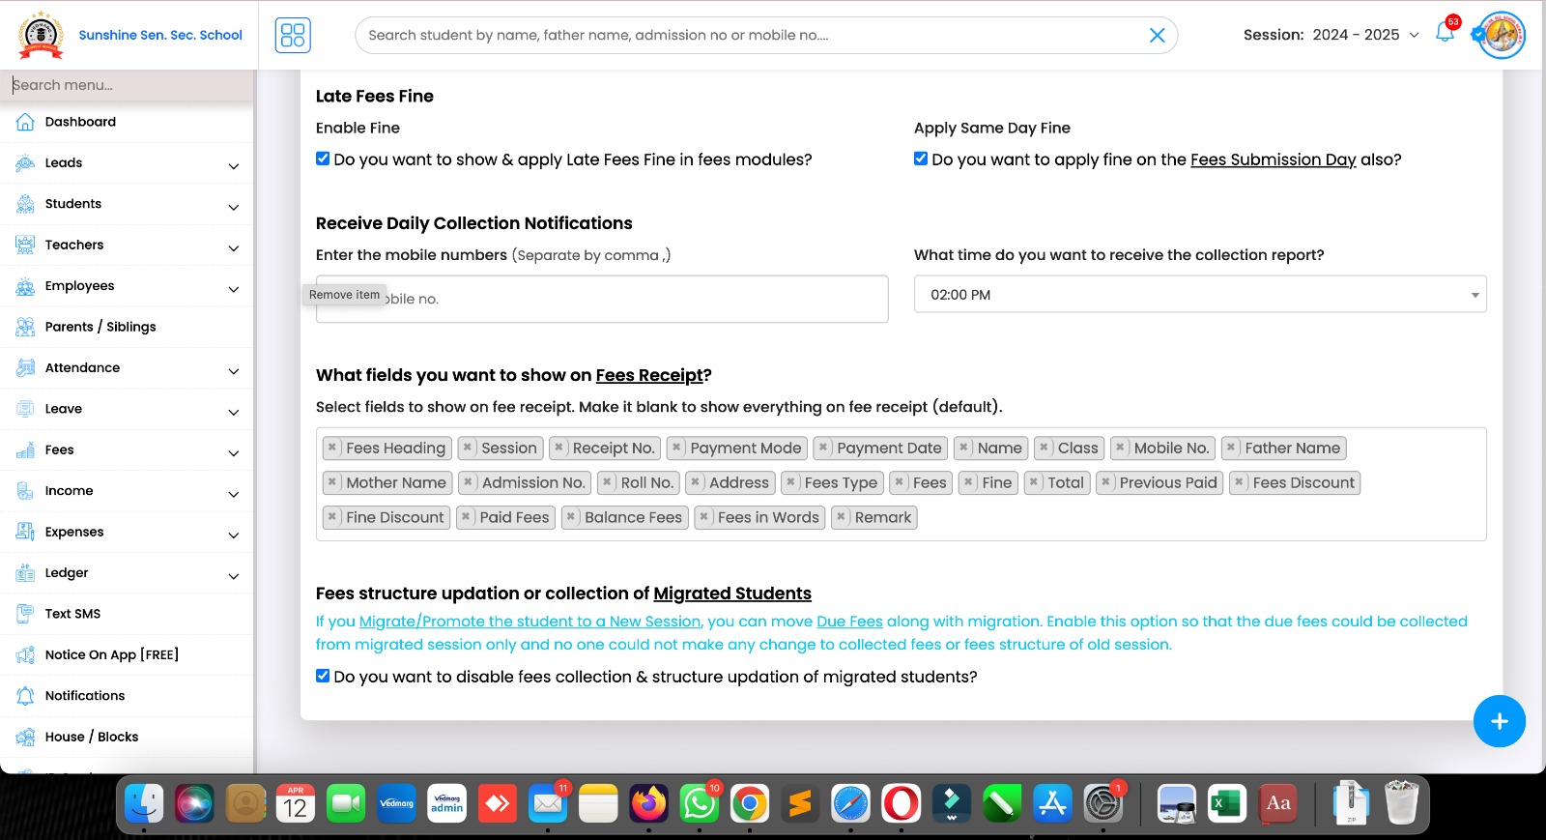This screenshot has width=1546, height=840.
Task: Open the collection report time dropdown
Action: click(1199, 295)
